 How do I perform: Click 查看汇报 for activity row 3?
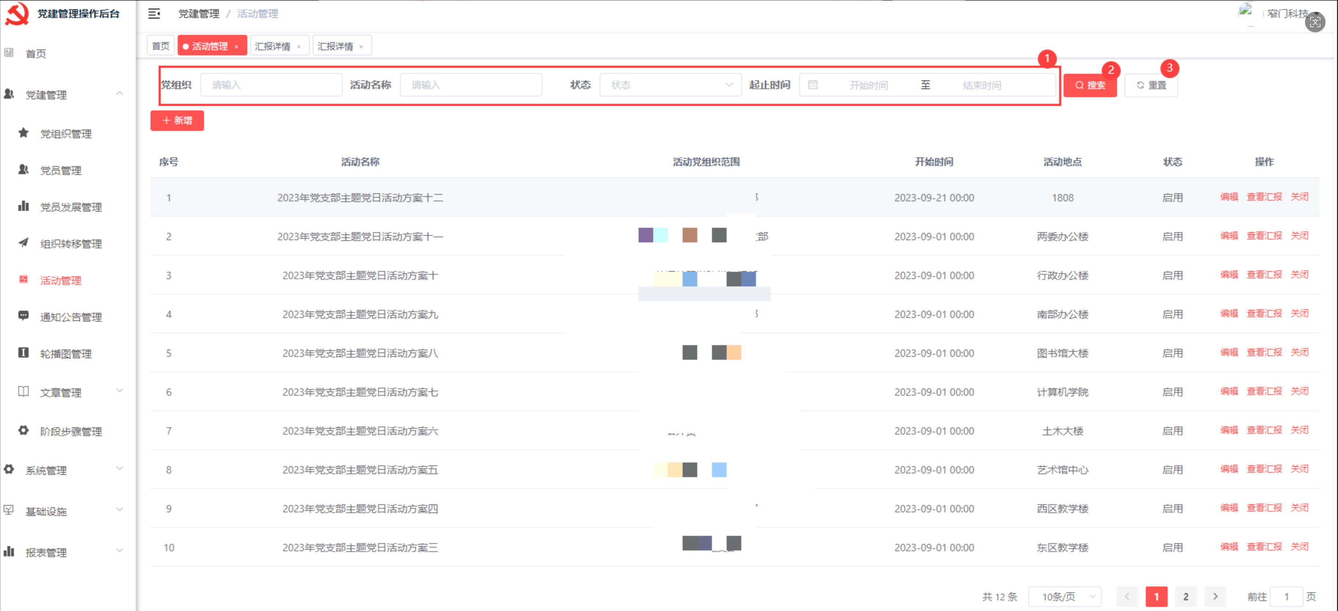point(1264,275)
